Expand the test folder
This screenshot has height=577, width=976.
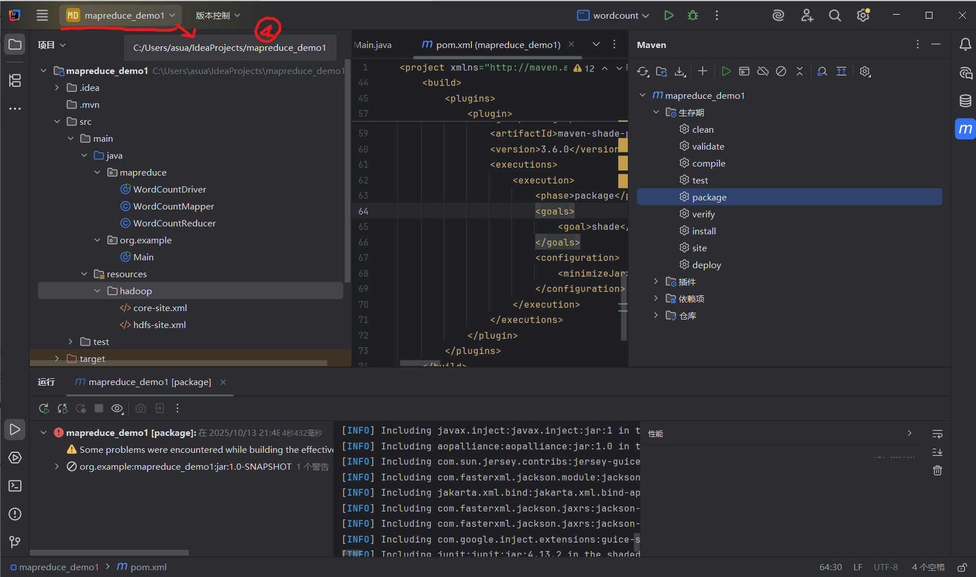[x=70, y=342]
